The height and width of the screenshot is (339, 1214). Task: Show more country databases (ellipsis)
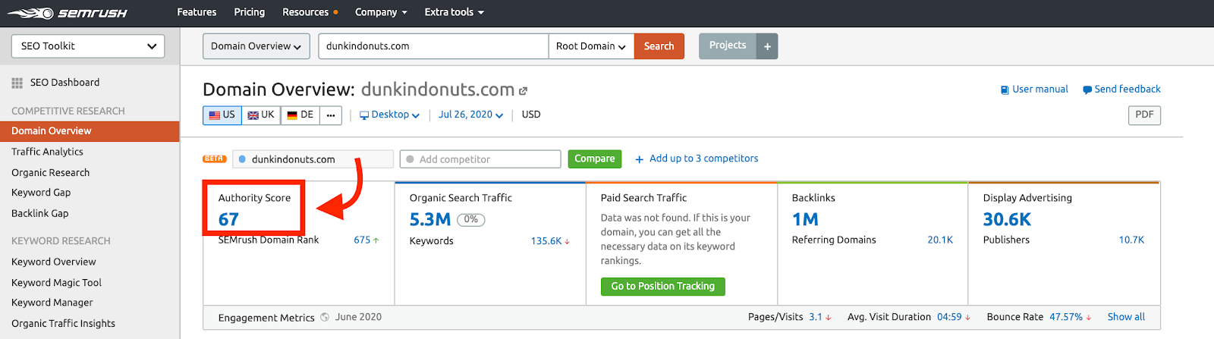pos(331,115)
